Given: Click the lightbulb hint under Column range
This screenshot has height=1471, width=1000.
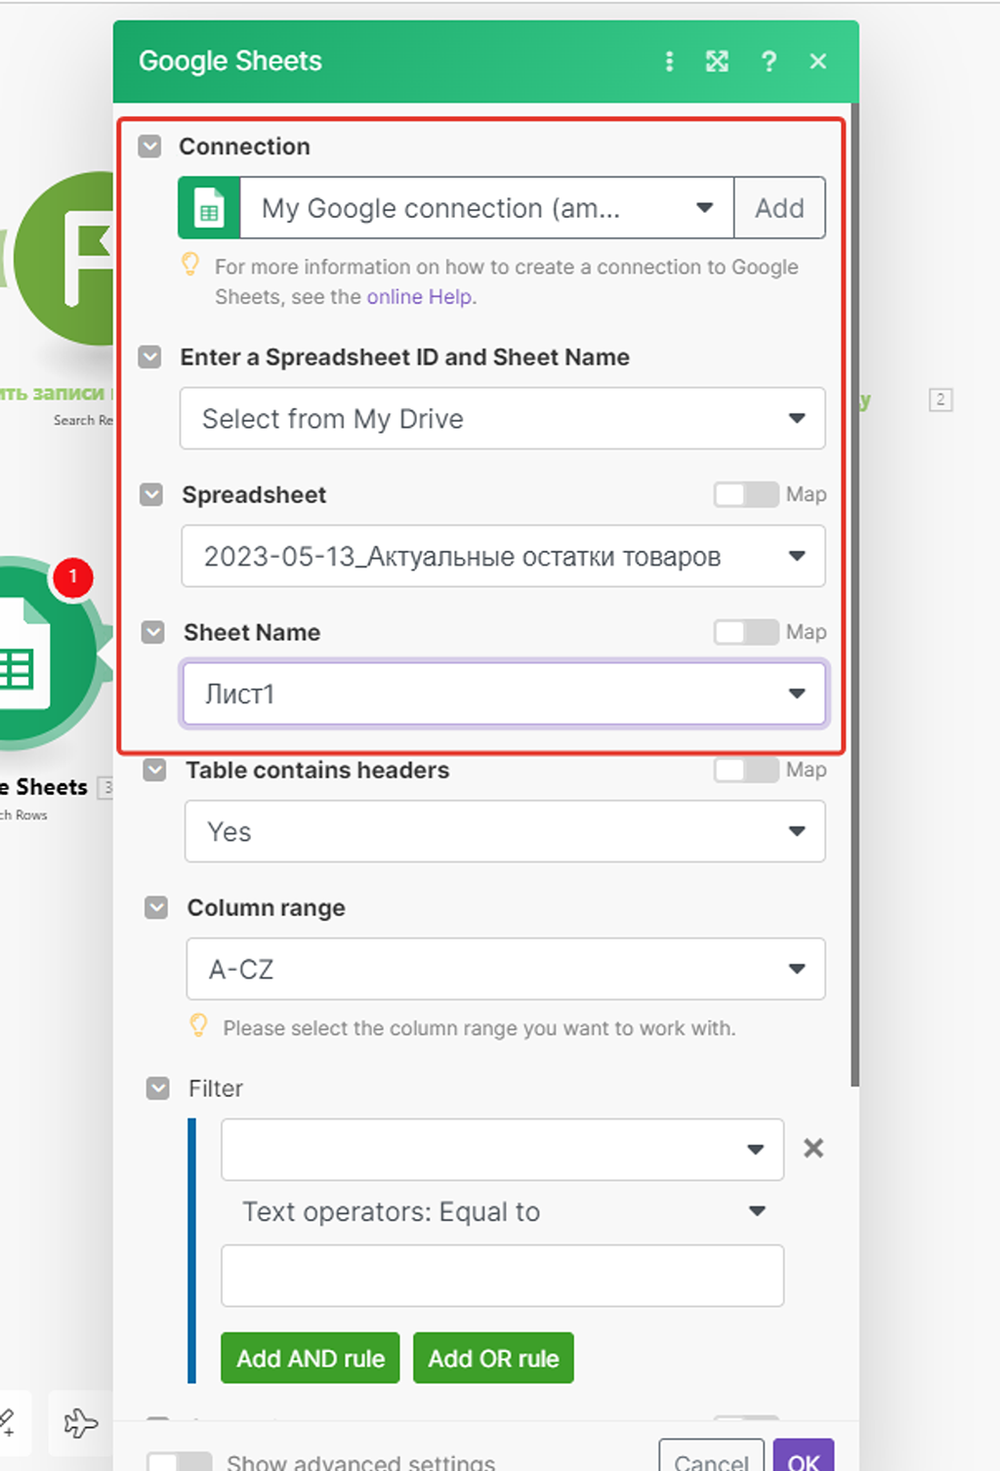Looking at the screenshot, I should 198,1026.
